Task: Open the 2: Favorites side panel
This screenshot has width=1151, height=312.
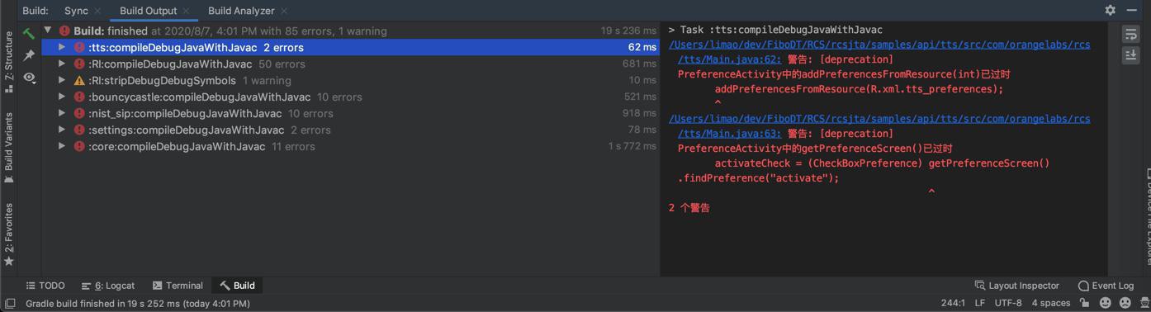Action: pyautogui.click(x=8, y=234)
